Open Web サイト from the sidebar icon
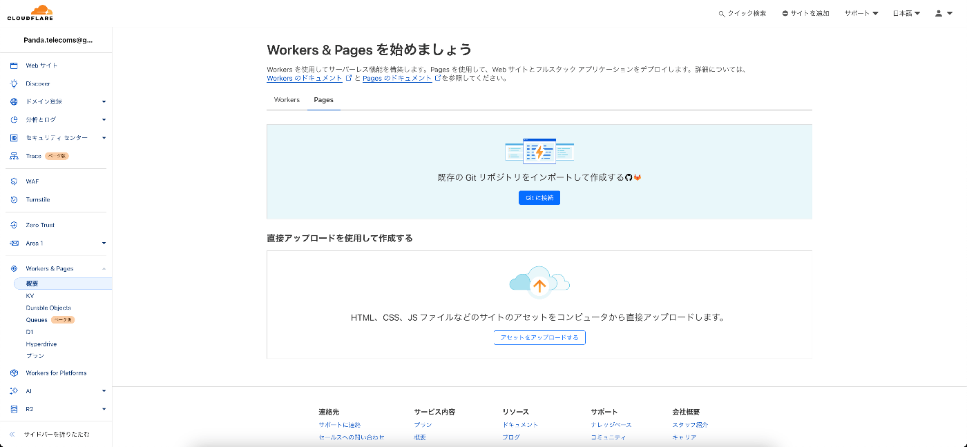Viewport: 967px width, 447px height. tap(14, 66)
